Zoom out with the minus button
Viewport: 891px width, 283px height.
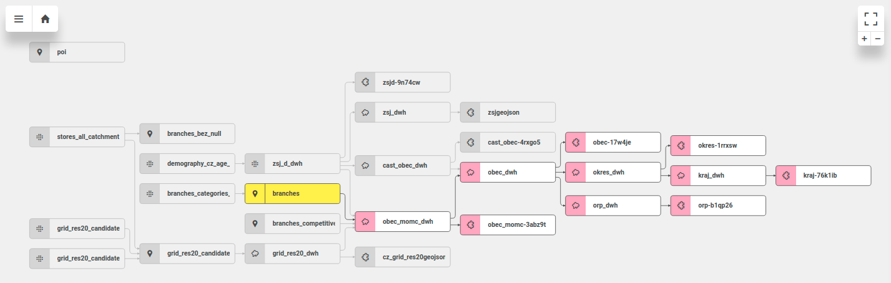(x=878, y=39)
